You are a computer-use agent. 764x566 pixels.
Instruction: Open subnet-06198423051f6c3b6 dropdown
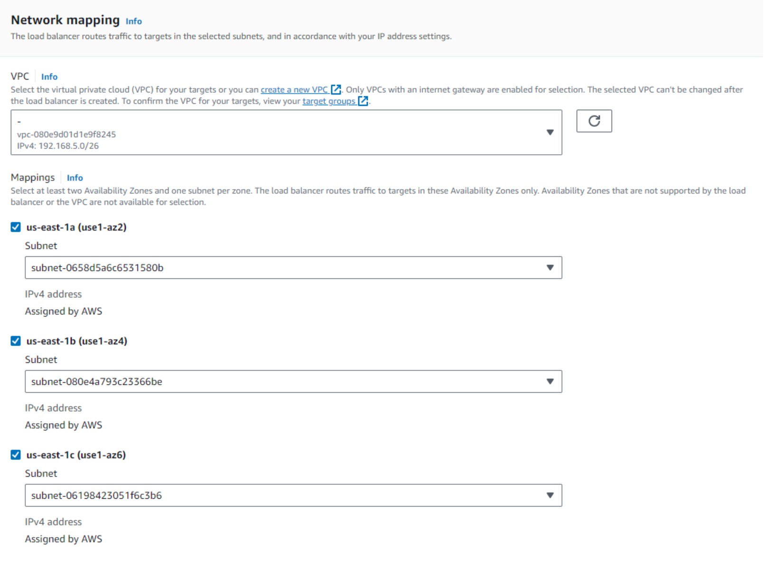pos(286,495)
